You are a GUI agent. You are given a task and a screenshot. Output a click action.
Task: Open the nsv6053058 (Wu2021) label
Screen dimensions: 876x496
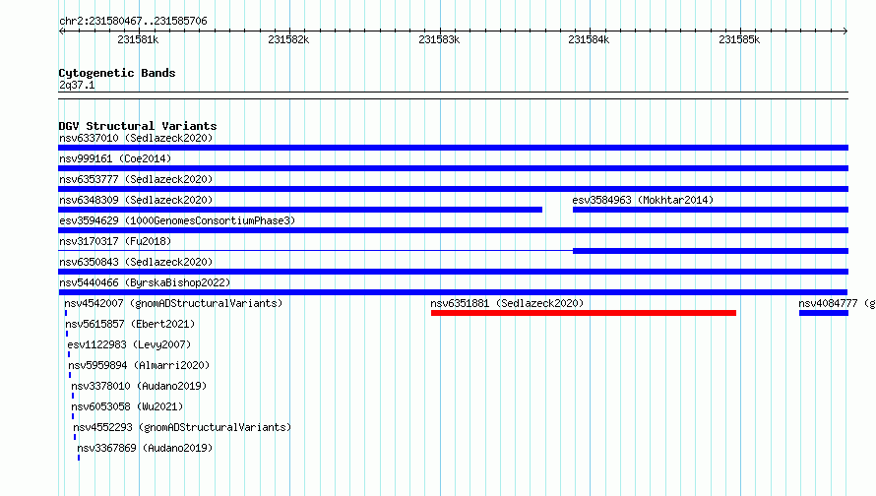tap(127, 406)
